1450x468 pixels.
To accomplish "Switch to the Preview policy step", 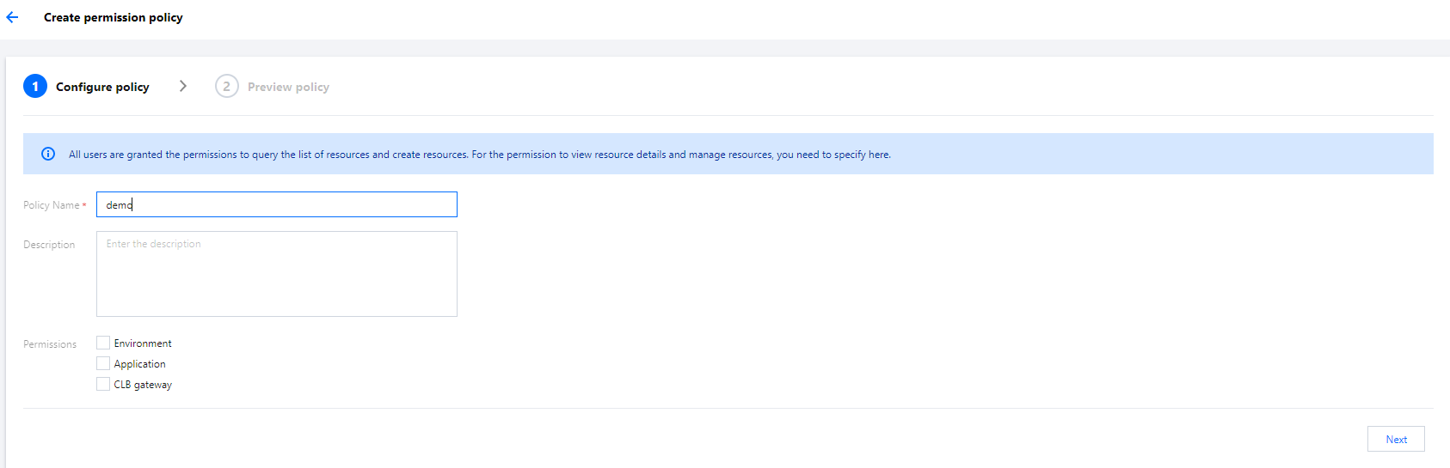I will click(x=288, y=87).
